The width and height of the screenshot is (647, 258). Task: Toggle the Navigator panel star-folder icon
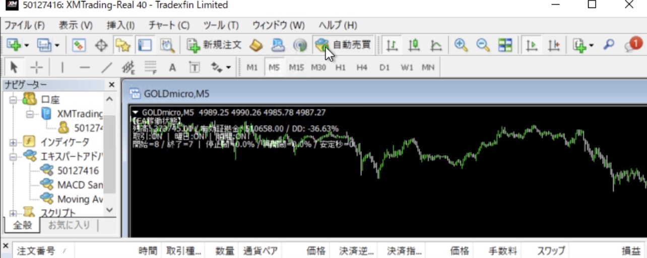pos(122,45)
